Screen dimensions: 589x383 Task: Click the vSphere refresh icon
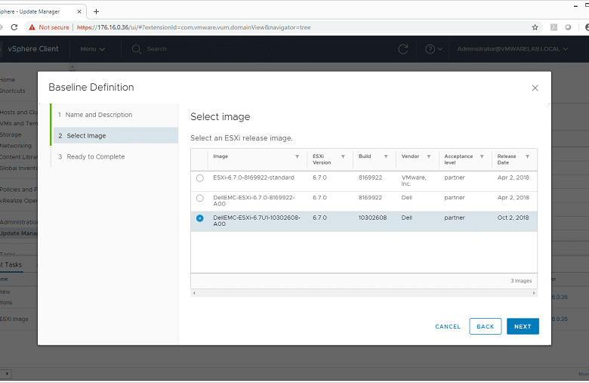403,49
